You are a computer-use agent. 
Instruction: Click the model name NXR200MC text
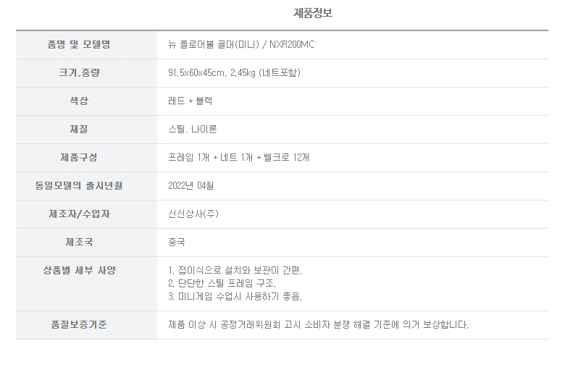coord(292,45)
